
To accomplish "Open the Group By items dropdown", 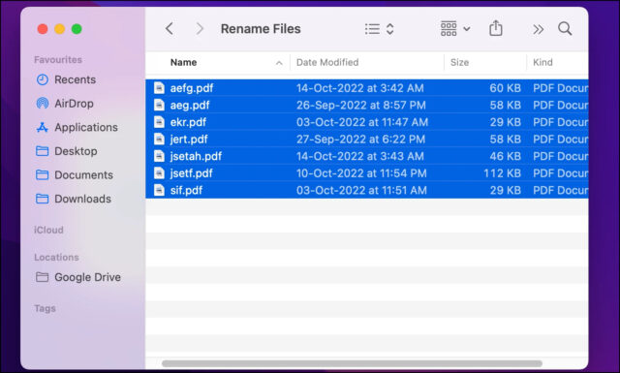I will click(455, 29).
